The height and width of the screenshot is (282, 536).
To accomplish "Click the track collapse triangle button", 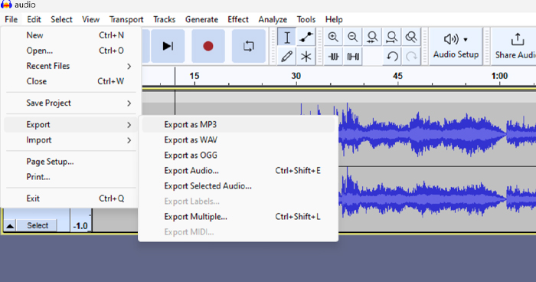I will coord(10,226).
